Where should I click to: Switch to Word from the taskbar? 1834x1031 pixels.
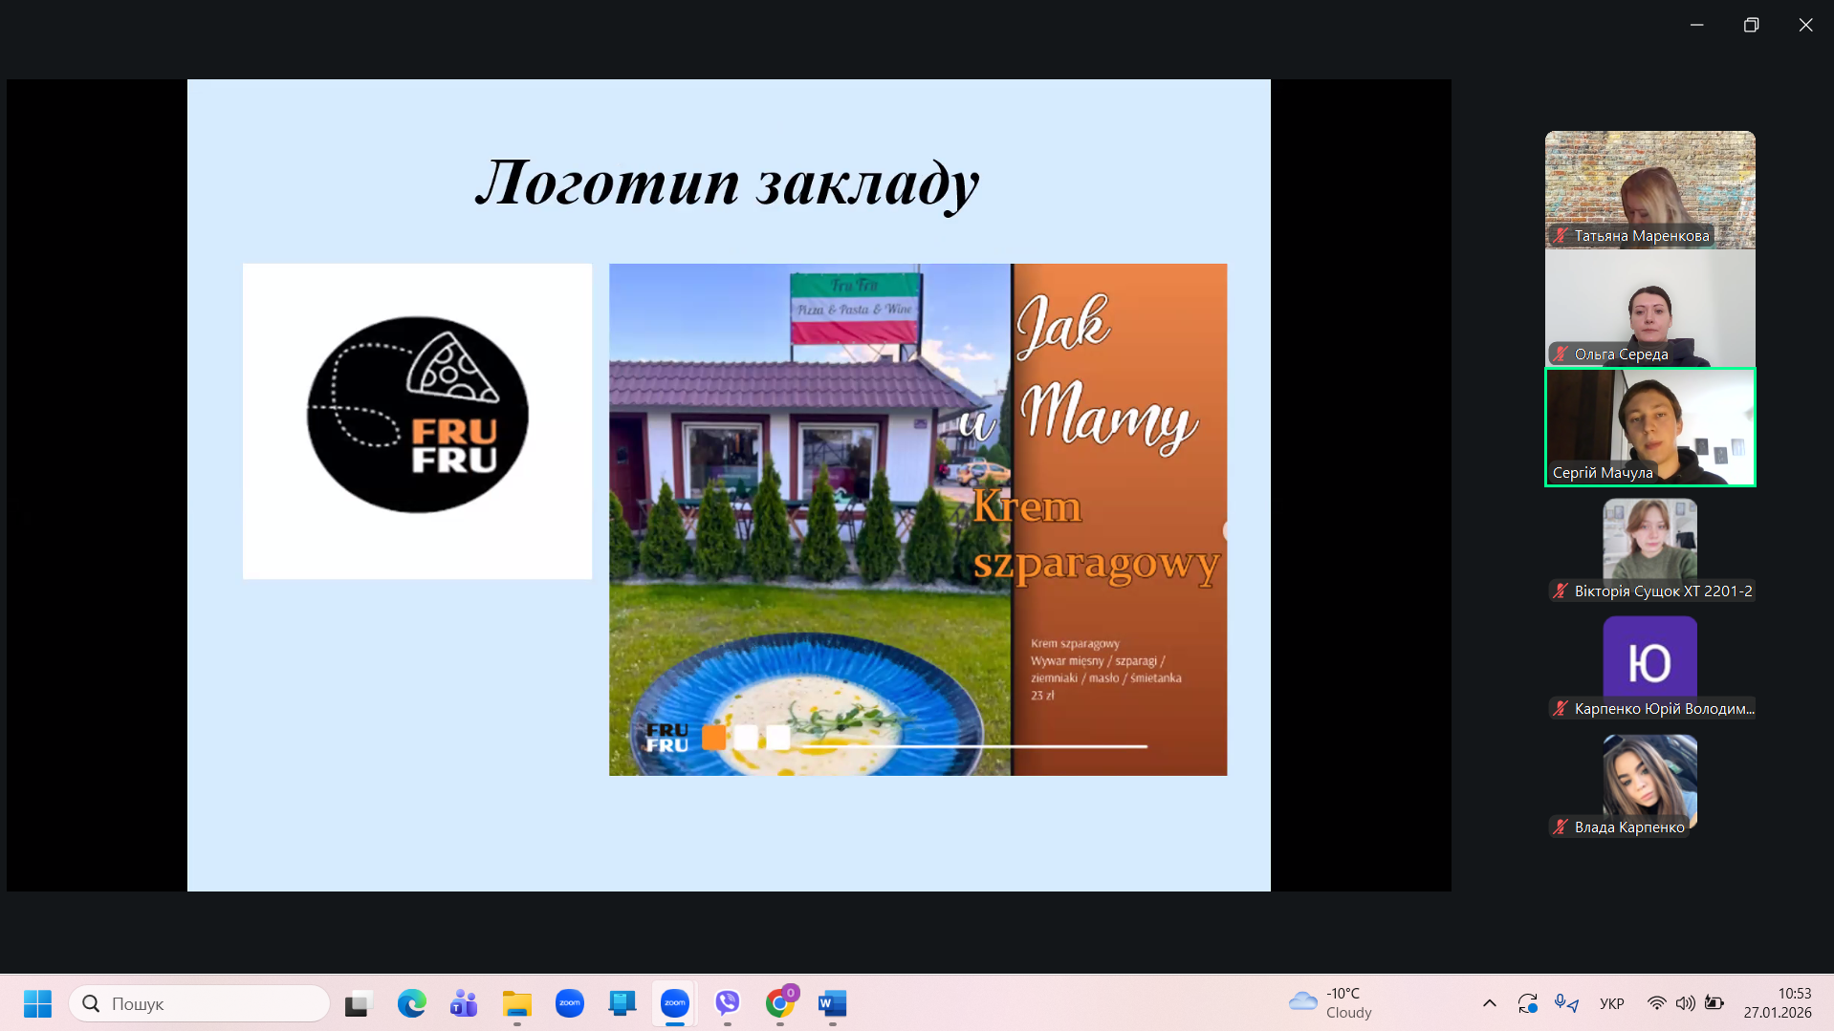point(832,1003)
